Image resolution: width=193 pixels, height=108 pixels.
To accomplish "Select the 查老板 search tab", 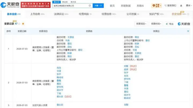I will click(x=65, y=2).
